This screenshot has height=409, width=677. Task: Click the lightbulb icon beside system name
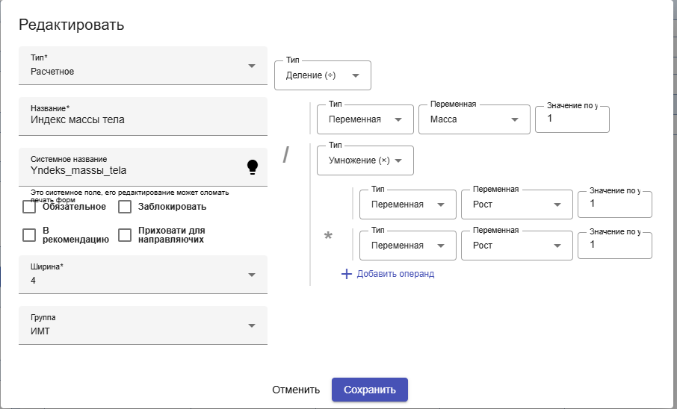(x=253, y=166)
